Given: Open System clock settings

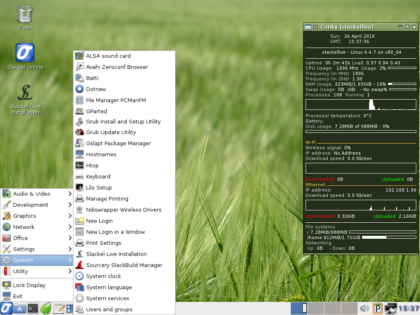Looking at the screenshot, I should pyautogui.click(x=124, y=276).
